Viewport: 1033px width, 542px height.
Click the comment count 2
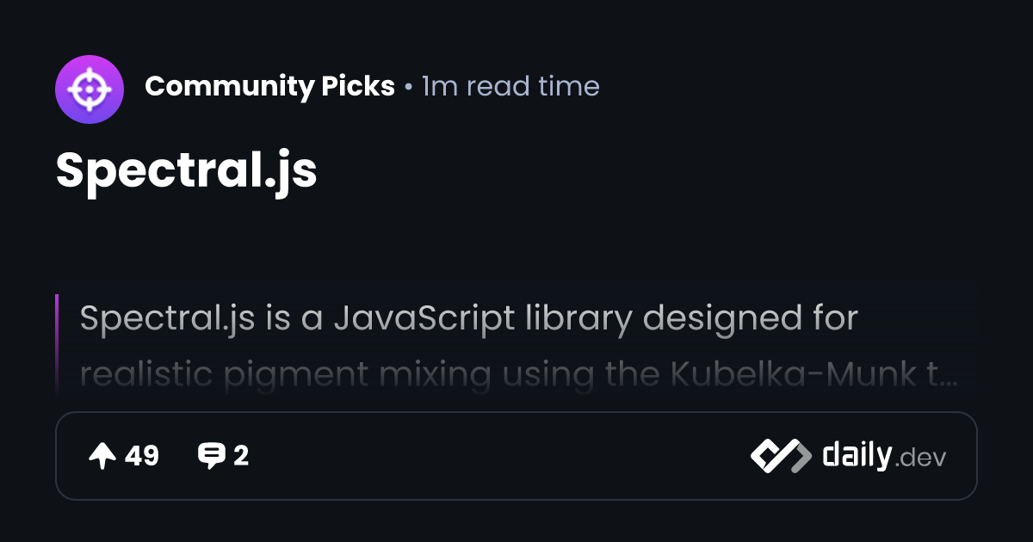pyautogui.click(x=241, y=456)
